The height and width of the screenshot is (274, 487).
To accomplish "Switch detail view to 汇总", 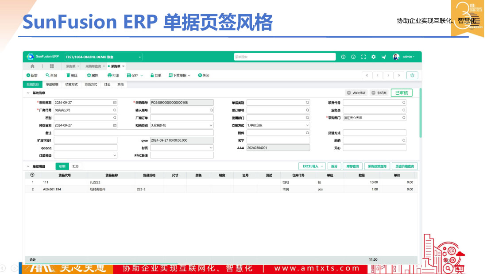I will (x=76, y=166).
